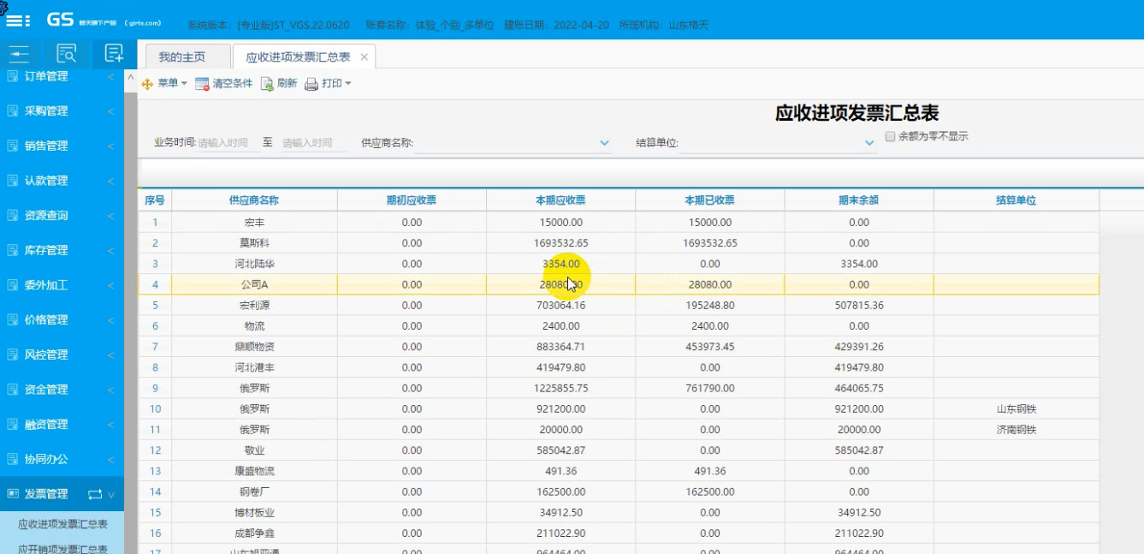
Task: Select the 莫斯科 supplier cell
Action: click(x=254, y=243)
